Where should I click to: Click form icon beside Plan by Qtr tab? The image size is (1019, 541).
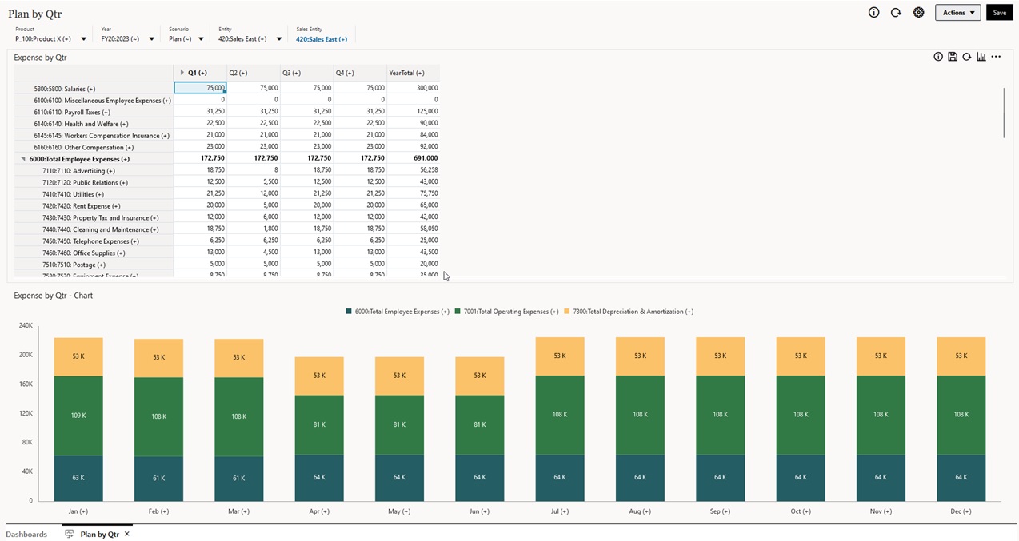click(70, 534)
